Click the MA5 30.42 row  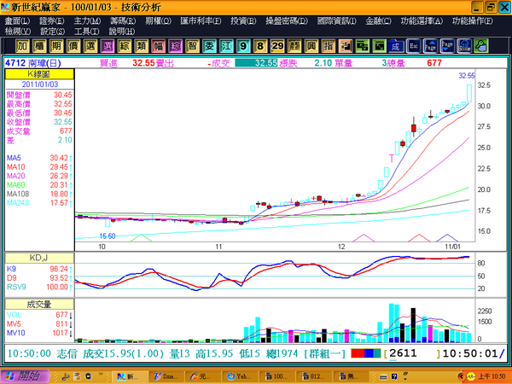tap(39, 158)
